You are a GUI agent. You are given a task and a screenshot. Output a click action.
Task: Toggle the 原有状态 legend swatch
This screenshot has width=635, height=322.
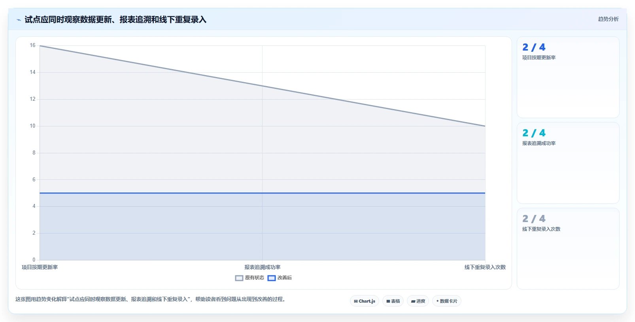(x=239, y=278)
